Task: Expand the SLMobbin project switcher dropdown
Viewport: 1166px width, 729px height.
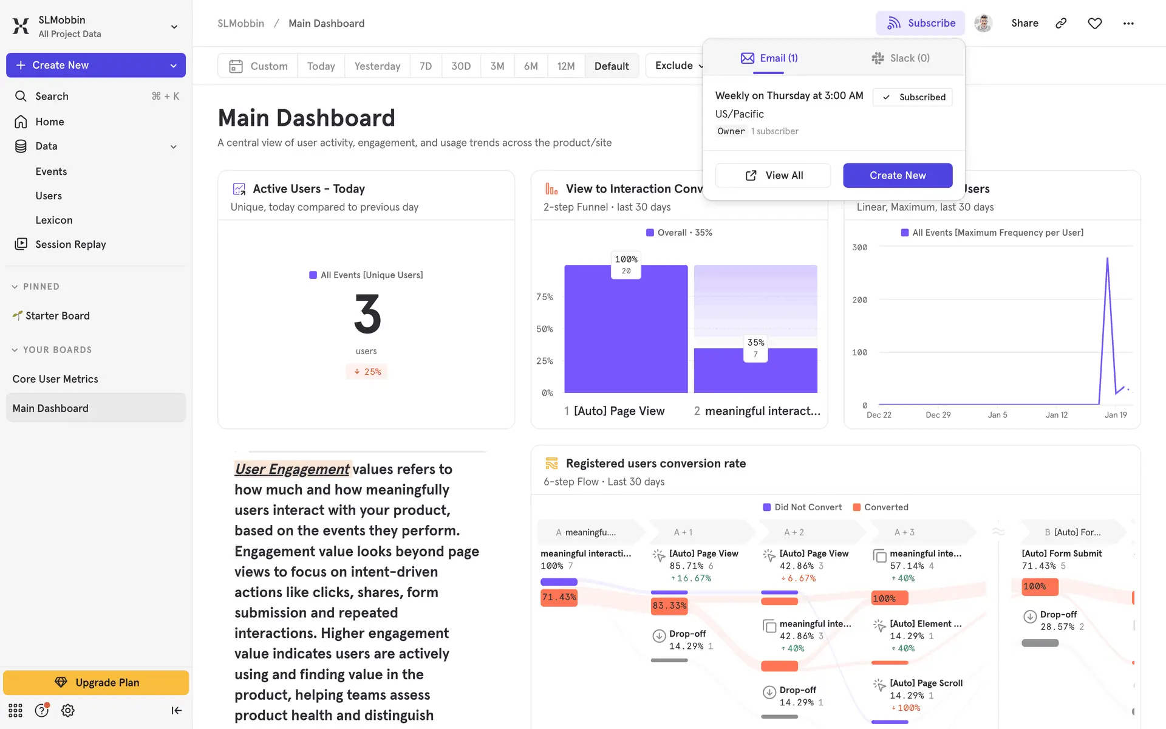Action: click(x=174, y=27)
